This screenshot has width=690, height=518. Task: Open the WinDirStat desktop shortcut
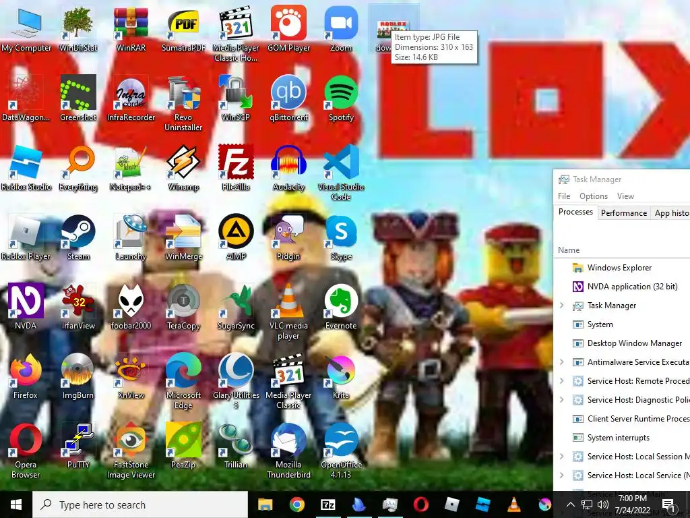coord(78,29)
